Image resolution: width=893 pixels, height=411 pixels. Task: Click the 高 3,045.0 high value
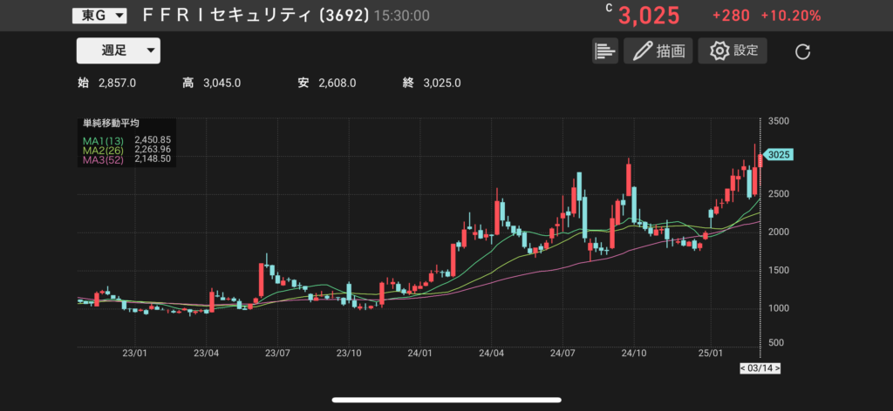211,84
